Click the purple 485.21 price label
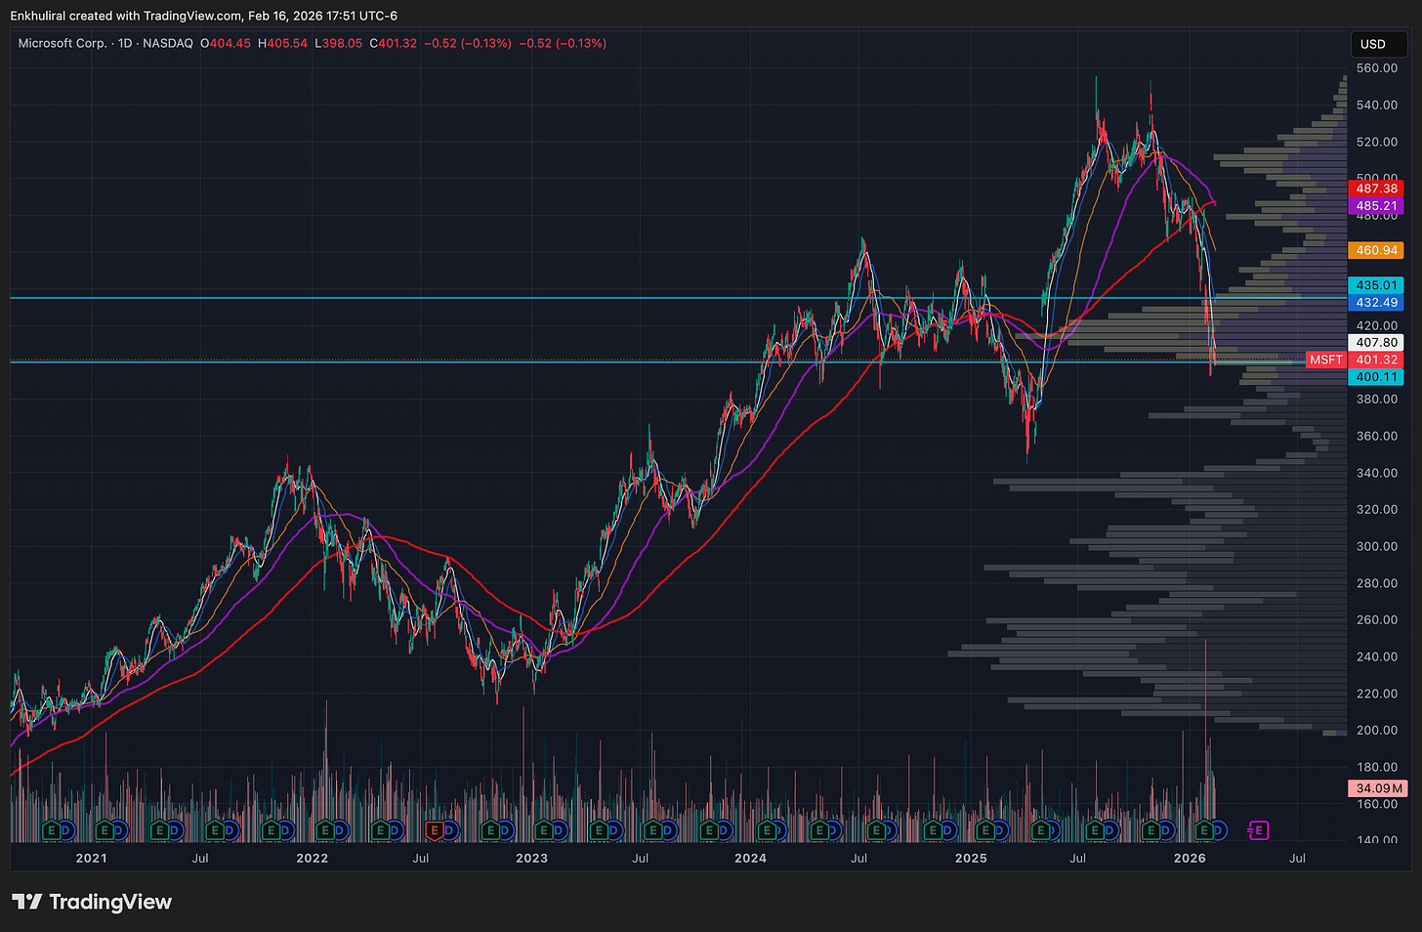This screenshot has height=932, width=1422. tap(1376, 206)
